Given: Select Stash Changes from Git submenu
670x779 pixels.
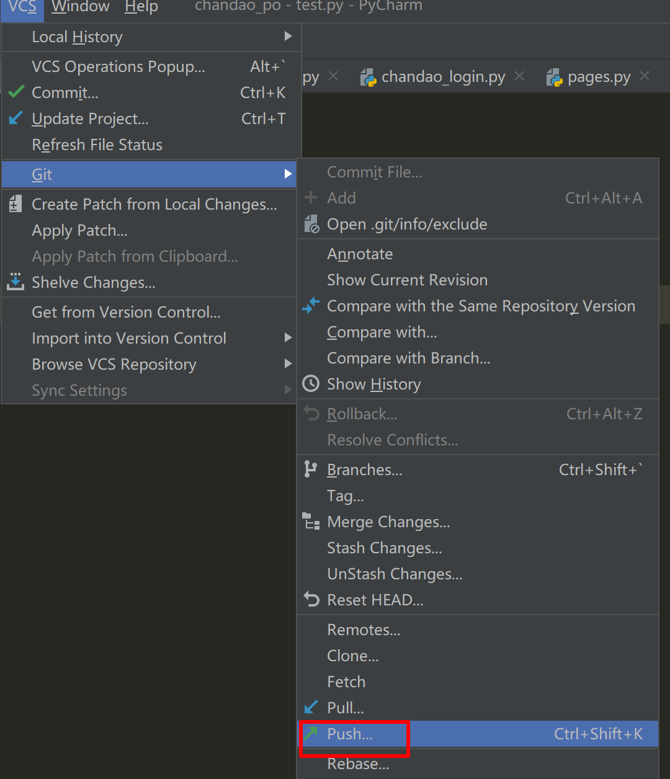Looking at the screenshot, I should coord(384,548).
